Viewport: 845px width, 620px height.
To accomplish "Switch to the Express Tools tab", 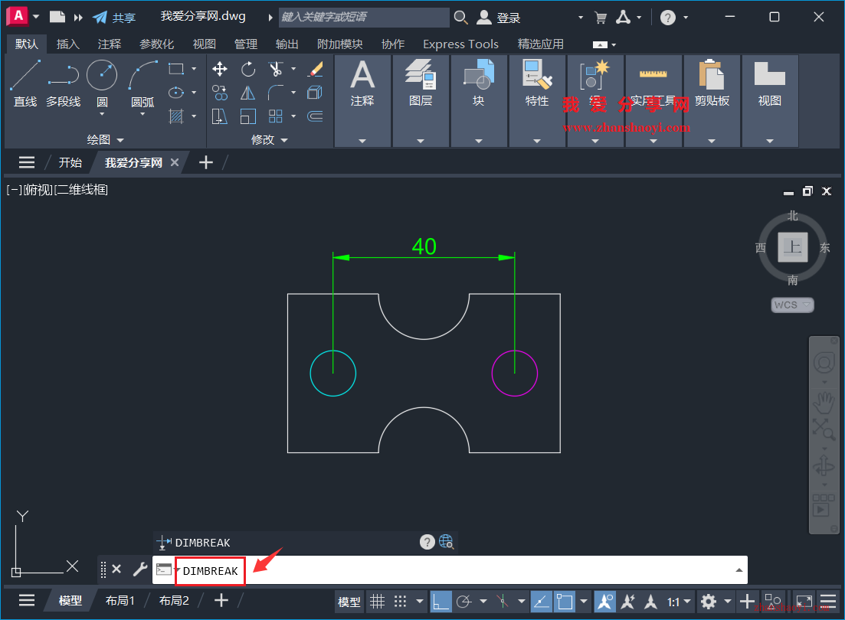I will [460, 44].
